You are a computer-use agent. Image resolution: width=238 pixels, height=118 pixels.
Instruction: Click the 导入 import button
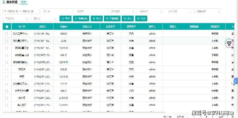[128, 19]
